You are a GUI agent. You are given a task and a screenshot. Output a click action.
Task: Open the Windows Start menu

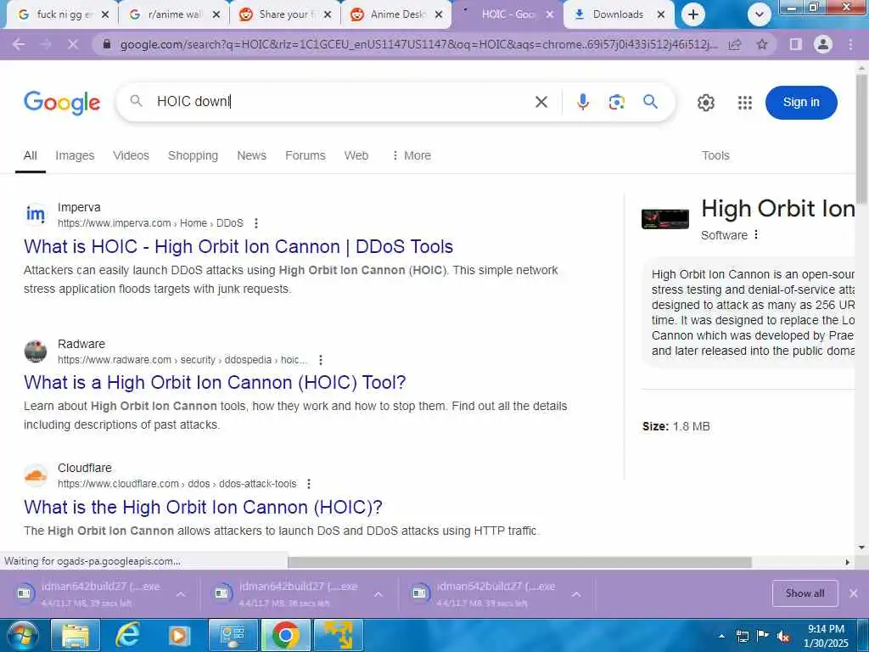tap(21, 635)
